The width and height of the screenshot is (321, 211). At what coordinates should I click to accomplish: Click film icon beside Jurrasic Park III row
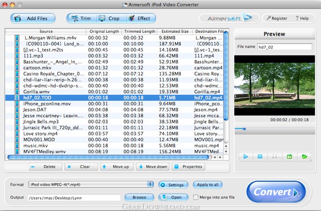tap(17, 128)
